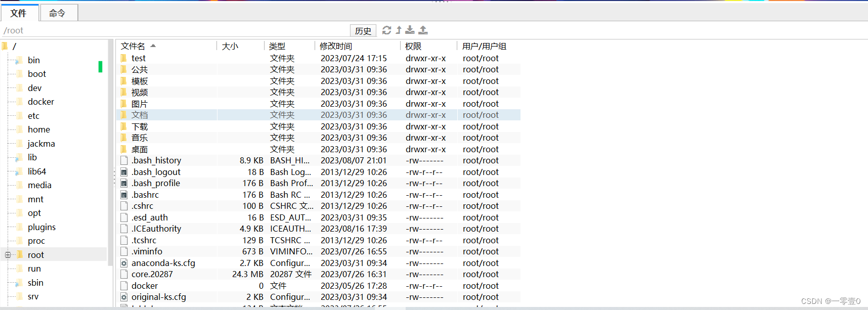Select the proc folder in the tree

[36, 241]
